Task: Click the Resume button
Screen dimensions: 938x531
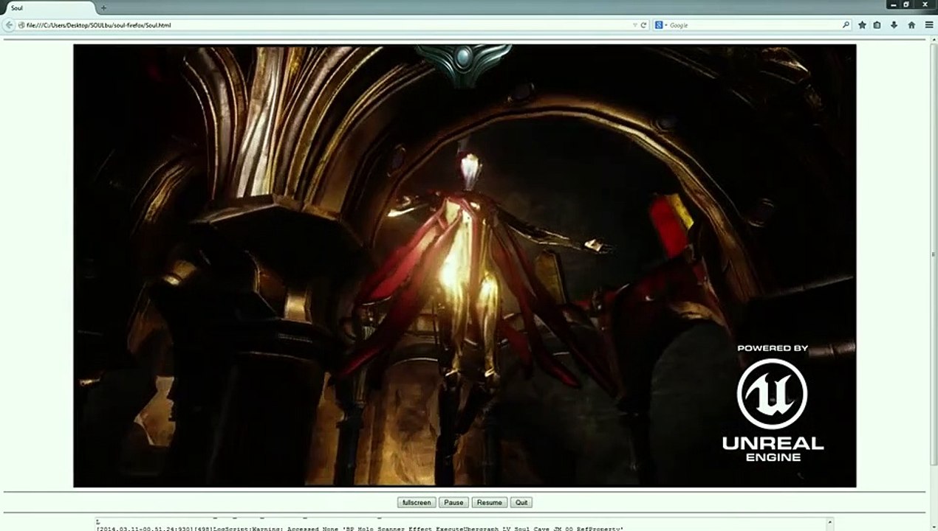Action: pyautogui.click(x=489, y=502)
